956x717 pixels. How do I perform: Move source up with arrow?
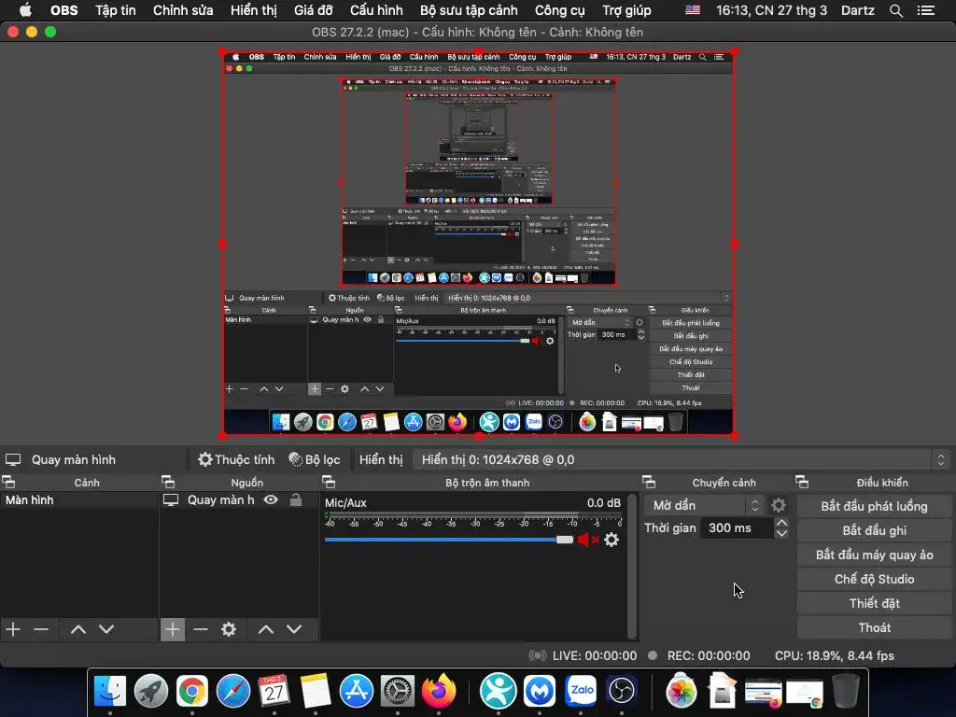pyautogui.click(x=266, y=629)
